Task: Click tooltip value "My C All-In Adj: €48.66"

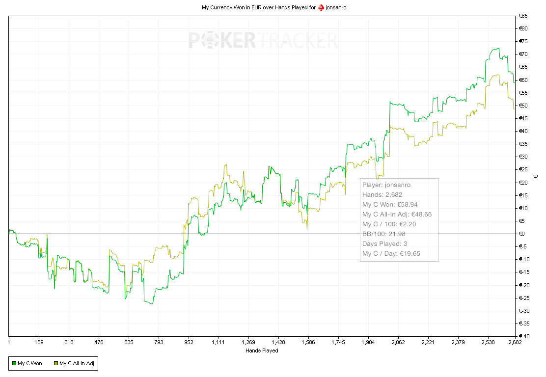Action: (397, 215)
